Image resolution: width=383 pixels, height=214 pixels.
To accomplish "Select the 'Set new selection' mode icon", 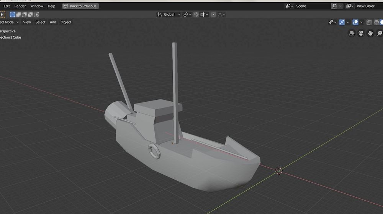I will point(13,15).
